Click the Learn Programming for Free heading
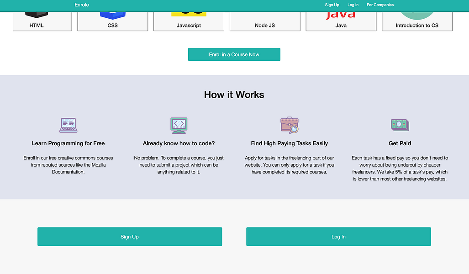 pyautogui.click(x=68, y=143)
